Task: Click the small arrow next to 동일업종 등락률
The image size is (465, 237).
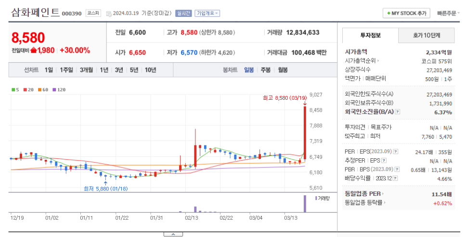Action: (385, 203)
